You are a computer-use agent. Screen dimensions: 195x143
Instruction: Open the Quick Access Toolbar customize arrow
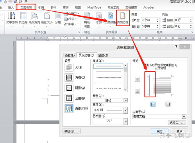26,1
